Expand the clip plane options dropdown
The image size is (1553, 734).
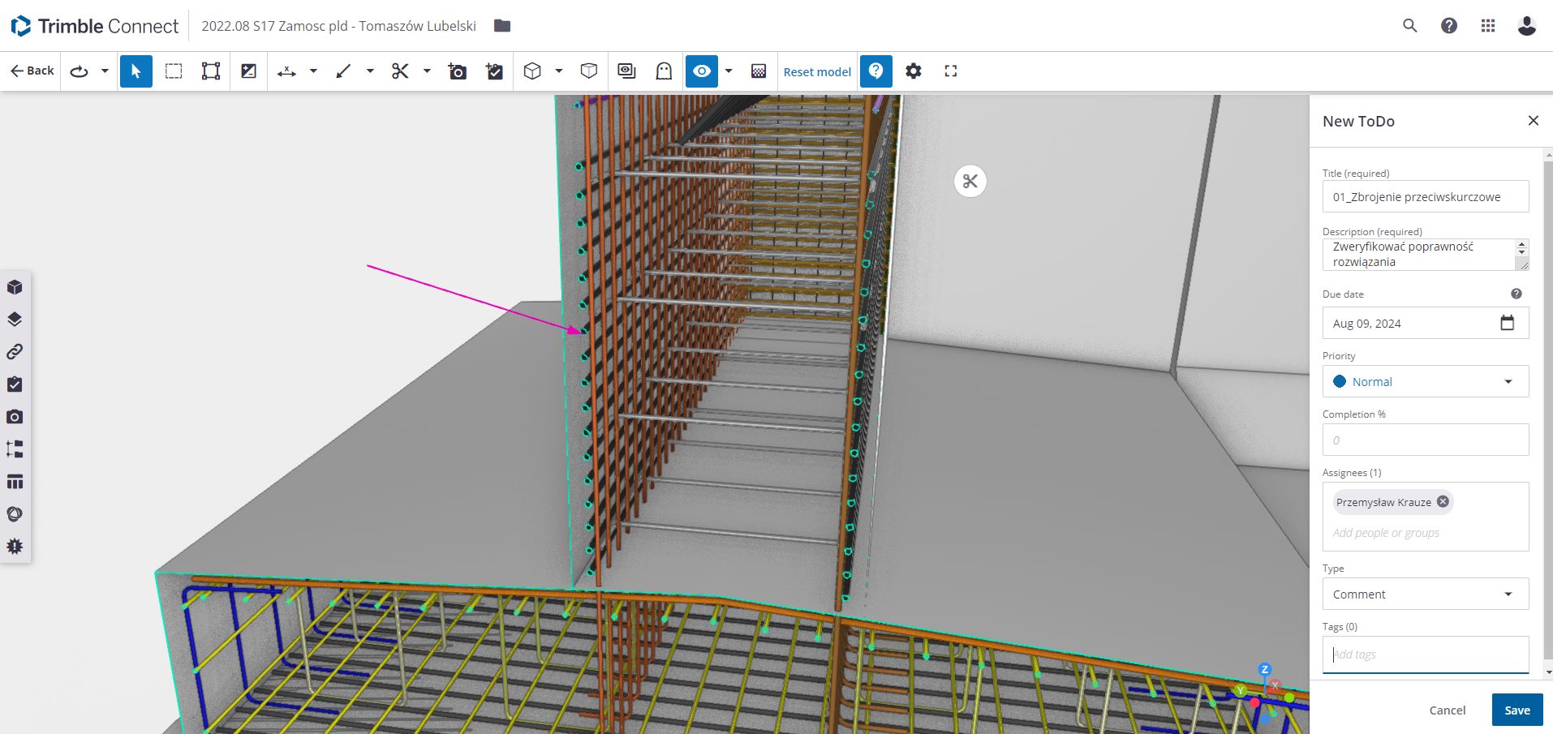click(x=427, y=71)
